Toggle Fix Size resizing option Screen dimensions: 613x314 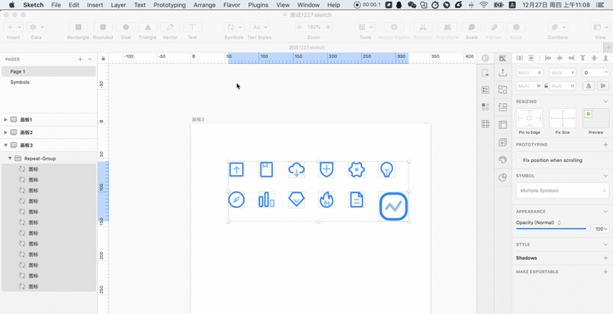point(562,118)
